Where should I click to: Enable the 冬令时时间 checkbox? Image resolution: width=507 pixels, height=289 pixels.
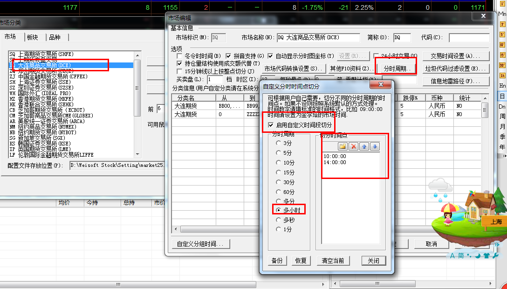180,56
